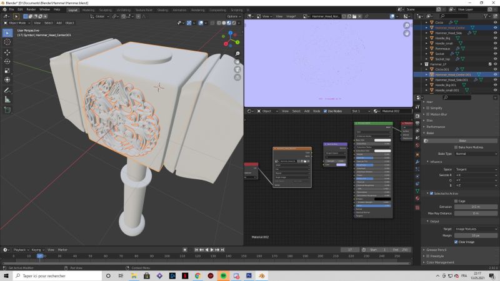Viewport: 500px width, 281px height.
Task: Click the outliner filter funnel icon
Action: (486, 16)
